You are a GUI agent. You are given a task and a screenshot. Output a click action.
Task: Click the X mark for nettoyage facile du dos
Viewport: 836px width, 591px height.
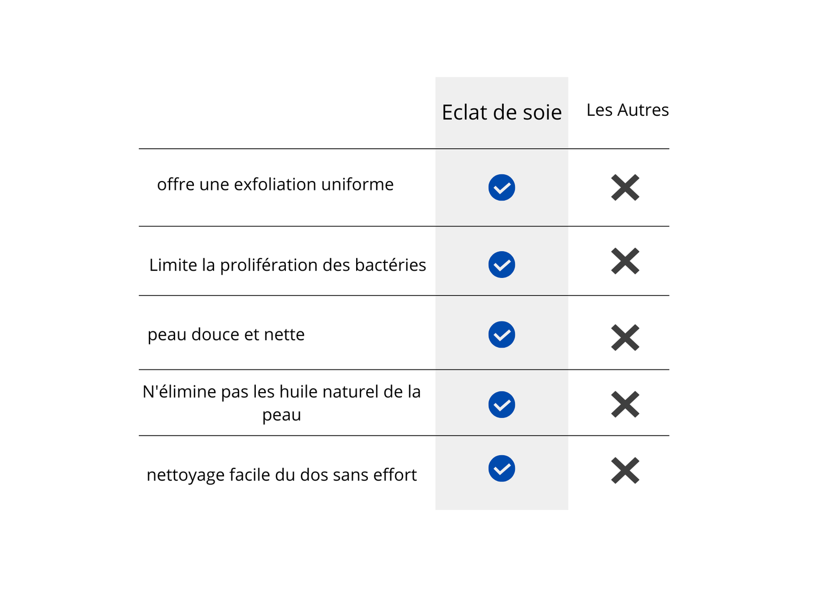pyautogui.click(x=625, y=471)
